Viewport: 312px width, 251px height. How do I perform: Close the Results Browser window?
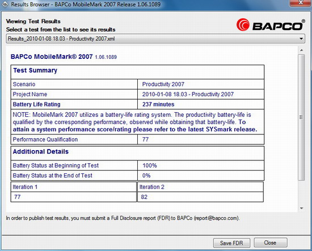point(301,3)
